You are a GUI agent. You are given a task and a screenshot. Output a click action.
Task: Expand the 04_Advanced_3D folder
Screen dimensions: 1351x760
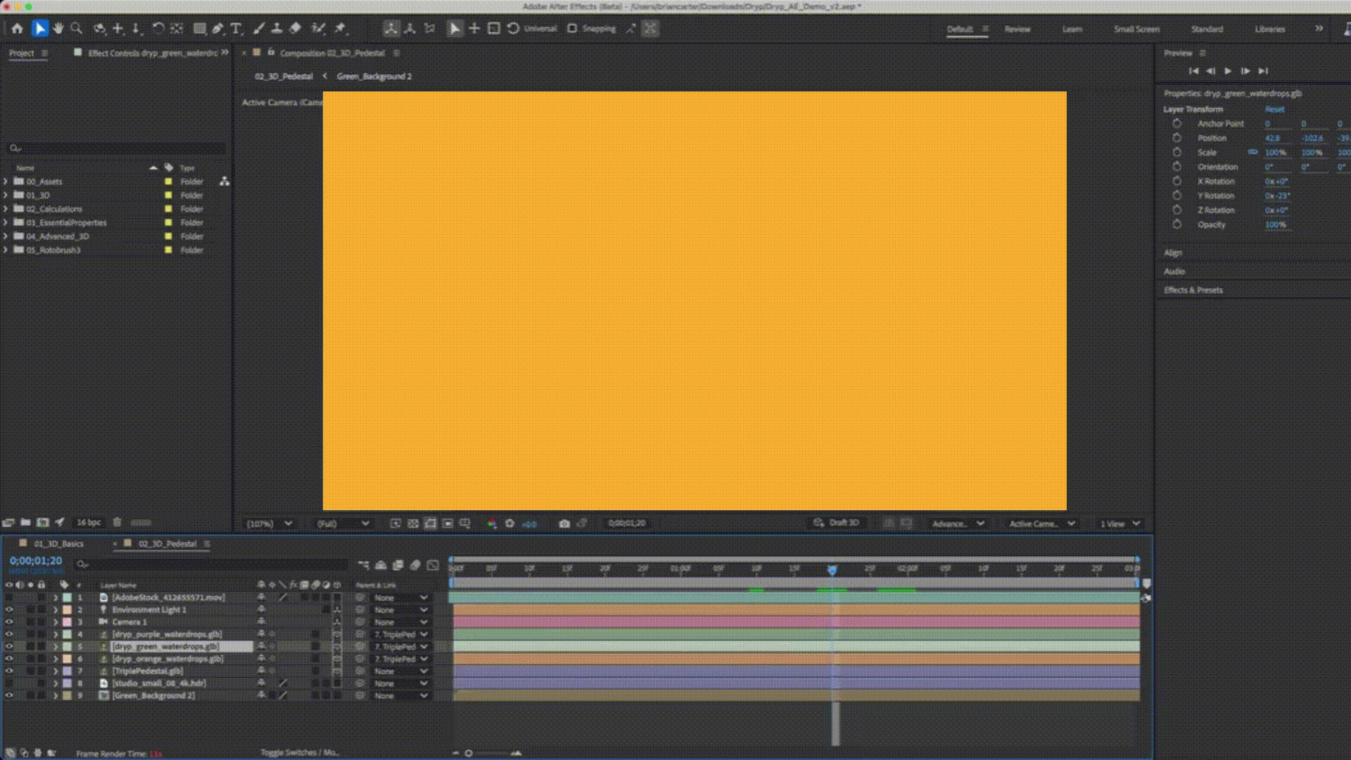click(x=6, y=236)
